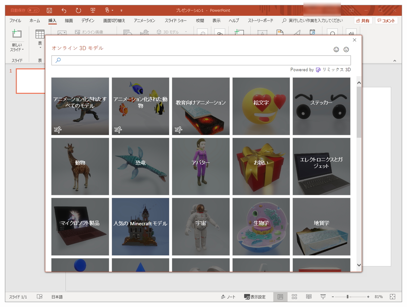The image size is (407, 307).
Task: Toggle the ノート notes pane button
Action: click(x=228, y=297)
